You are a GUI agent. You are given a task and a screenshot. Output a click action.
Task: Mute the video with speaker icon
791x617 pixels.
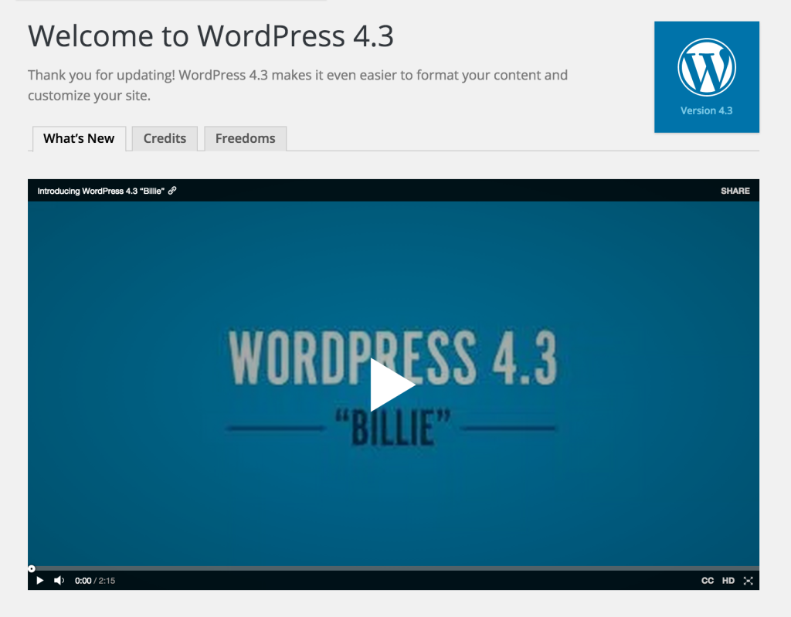59,581
